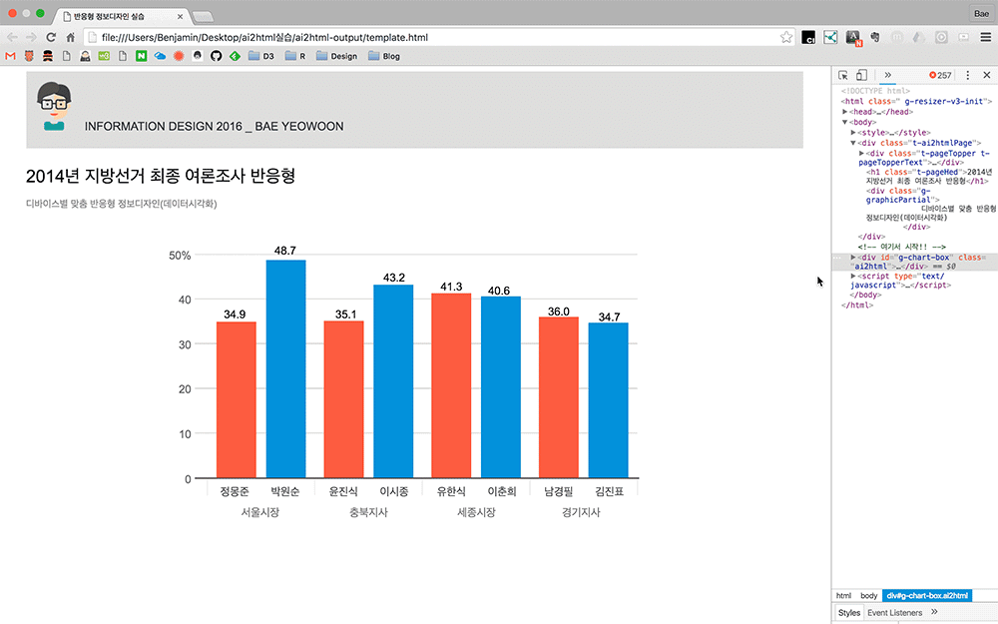
Task: Open the green diamond Feedly bookmark
Action: pos(235,56)
